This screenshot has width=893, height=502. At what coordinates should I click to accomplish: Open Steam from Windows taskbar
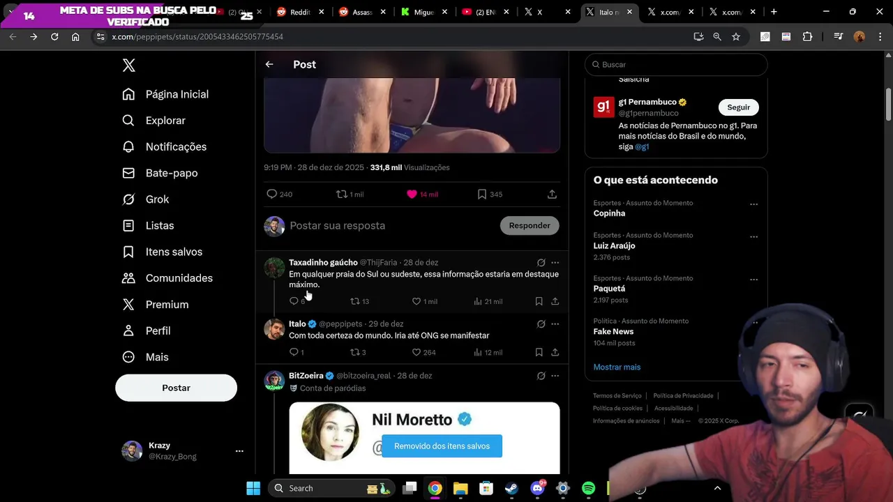(511, 488)
